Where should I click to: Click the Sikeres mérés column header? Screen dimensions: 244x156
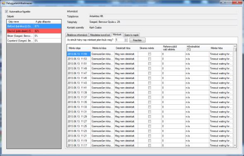point(150,48)
